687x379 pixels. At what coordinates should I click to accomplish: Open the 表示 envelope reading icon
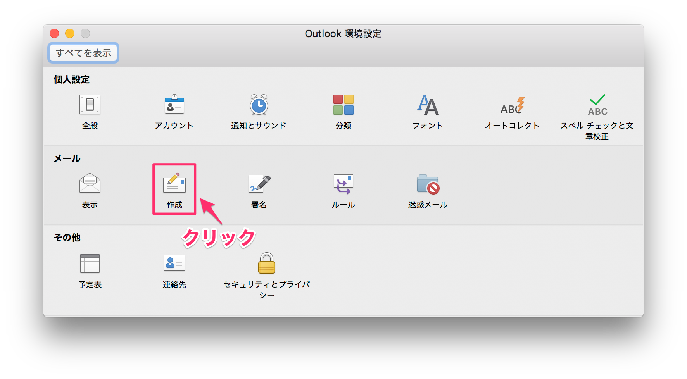[90, 183]
